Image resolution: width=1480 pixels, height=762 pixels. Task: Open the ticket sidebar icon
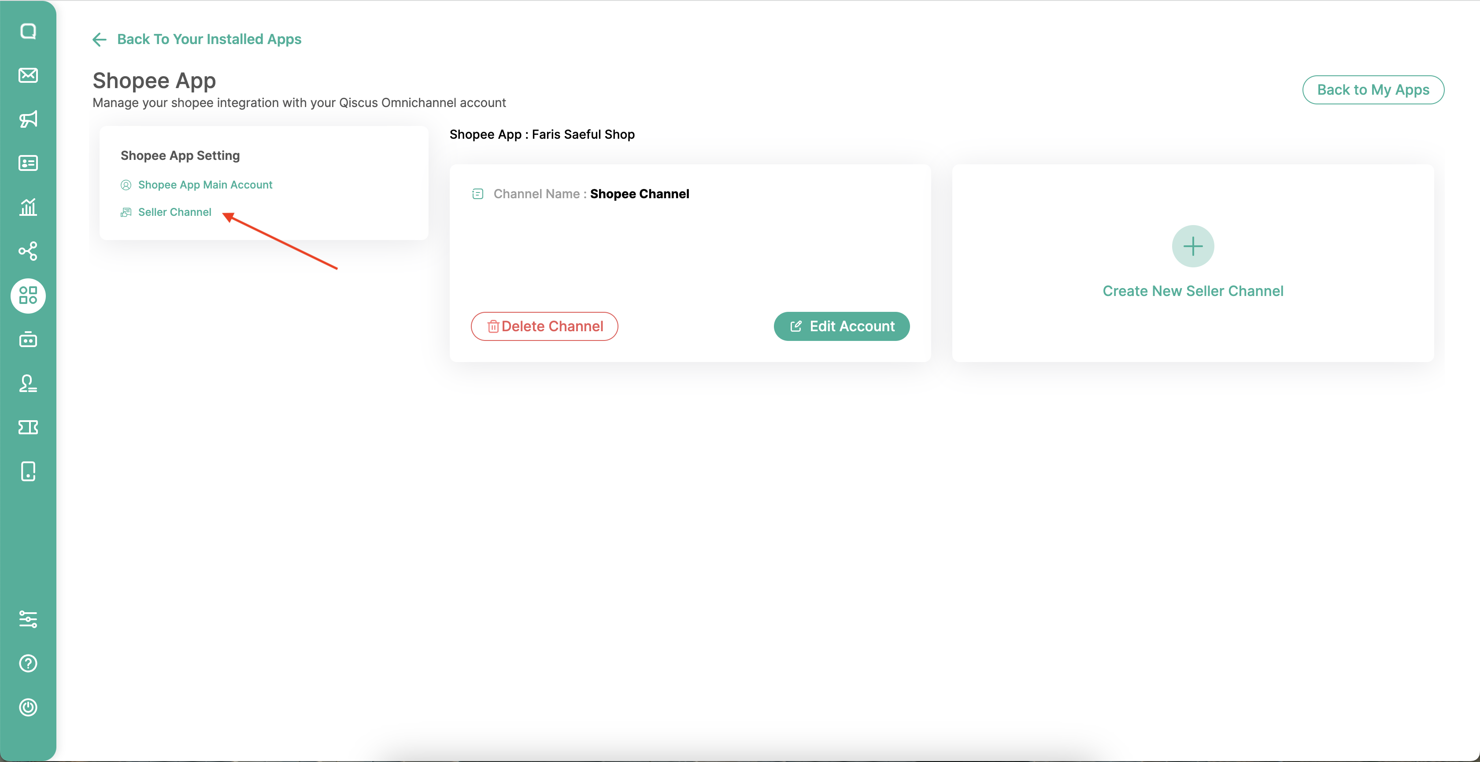point(28,427)
